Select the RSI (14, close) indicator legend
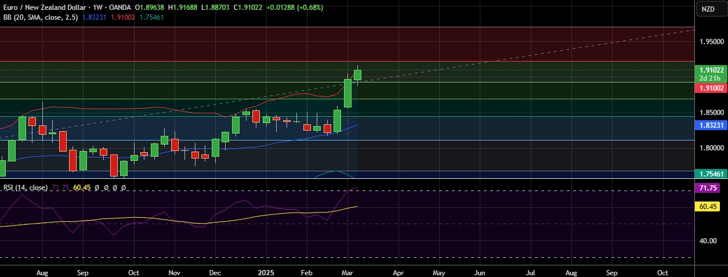The width and height of the screenshot is (728, 277). click(26, 188)
